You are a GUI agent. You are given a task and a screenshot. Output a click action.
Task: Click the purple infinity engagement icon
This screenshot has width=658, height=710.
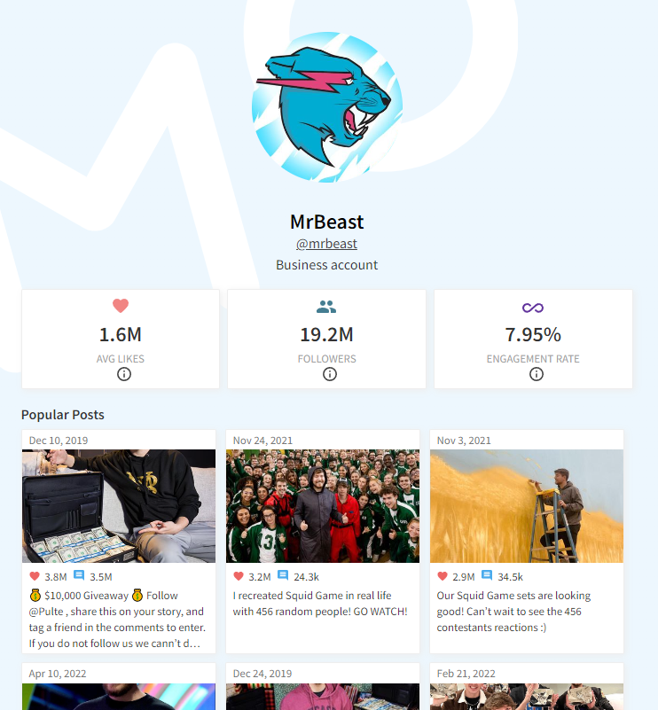pos(533,308)
